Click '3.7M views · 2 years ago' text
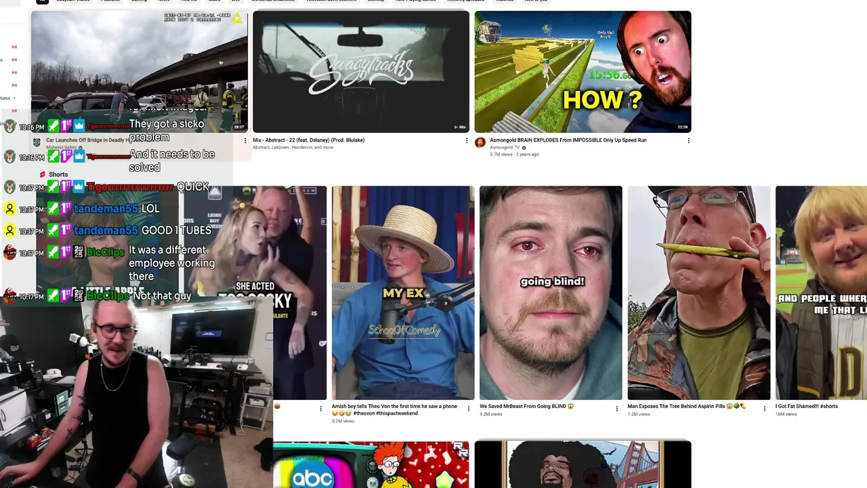867x488 pixels. pos(514,155)
